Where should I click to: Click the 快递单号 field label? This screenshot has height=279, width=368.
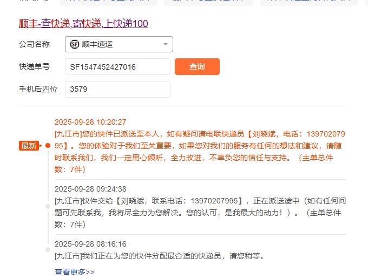[34, 67]
